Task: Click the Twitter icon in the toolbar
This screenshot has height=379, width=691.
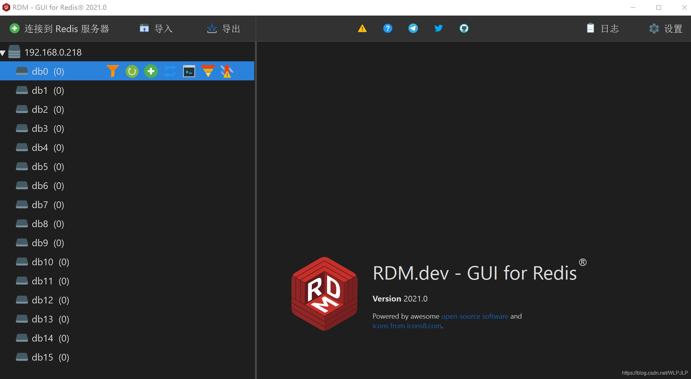Action: tap(438, 28)
